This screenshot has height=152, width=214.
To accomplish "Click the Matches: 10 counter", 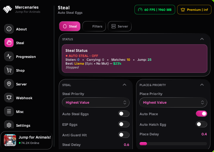I will click(x=121, y=60).
